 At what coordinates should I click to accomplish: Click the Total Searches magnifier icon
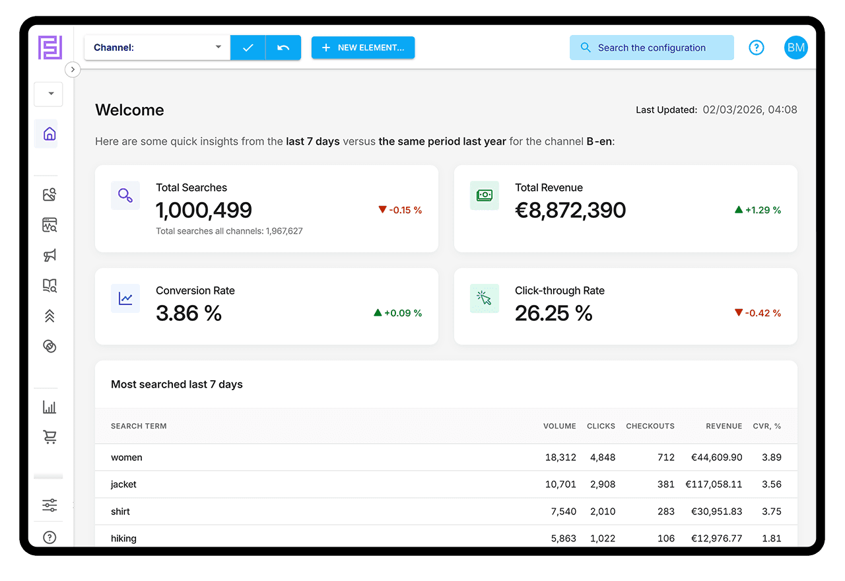(125, 195)
